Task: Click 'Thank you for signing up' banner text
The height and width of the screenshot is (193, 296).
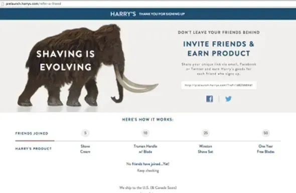Action: [162, 14]
